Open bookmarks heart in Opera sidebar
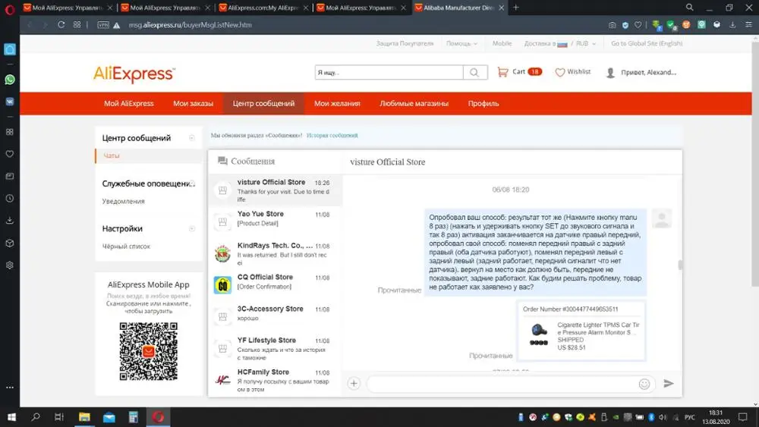The image size is (759, 427). (x=10, y=154)
